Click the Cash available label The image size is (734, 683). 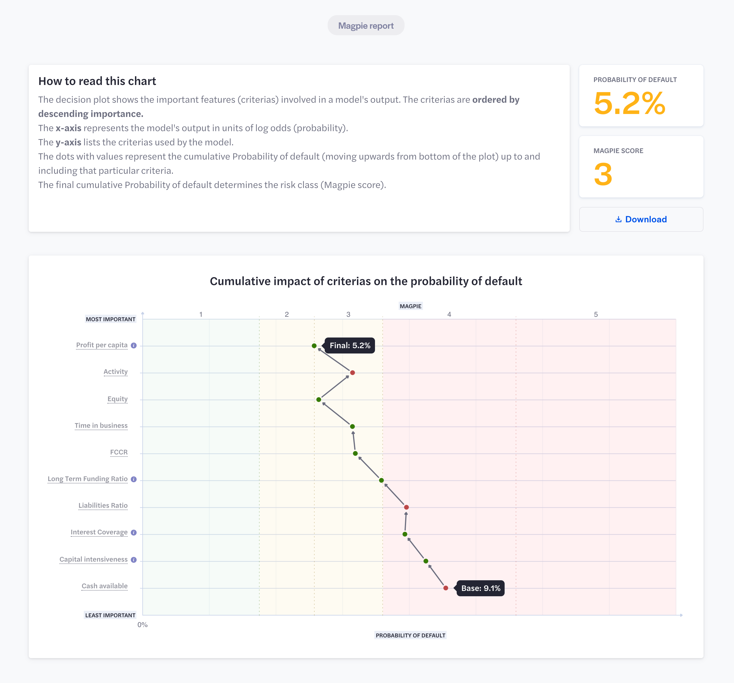104,586
